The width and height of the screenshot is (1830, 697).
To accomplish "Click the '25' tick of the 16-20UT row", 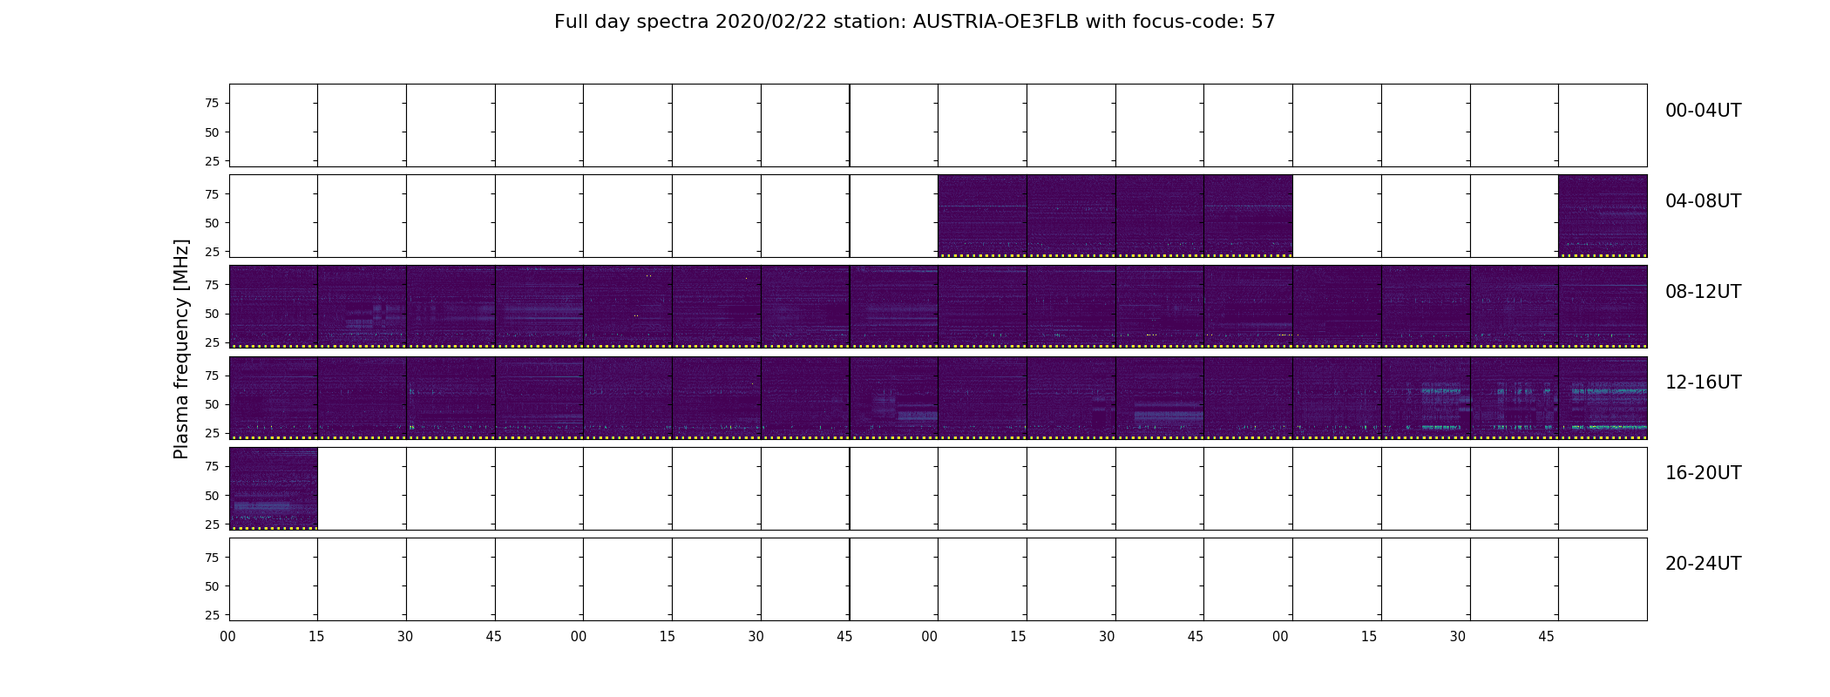I will pos(212,524).
